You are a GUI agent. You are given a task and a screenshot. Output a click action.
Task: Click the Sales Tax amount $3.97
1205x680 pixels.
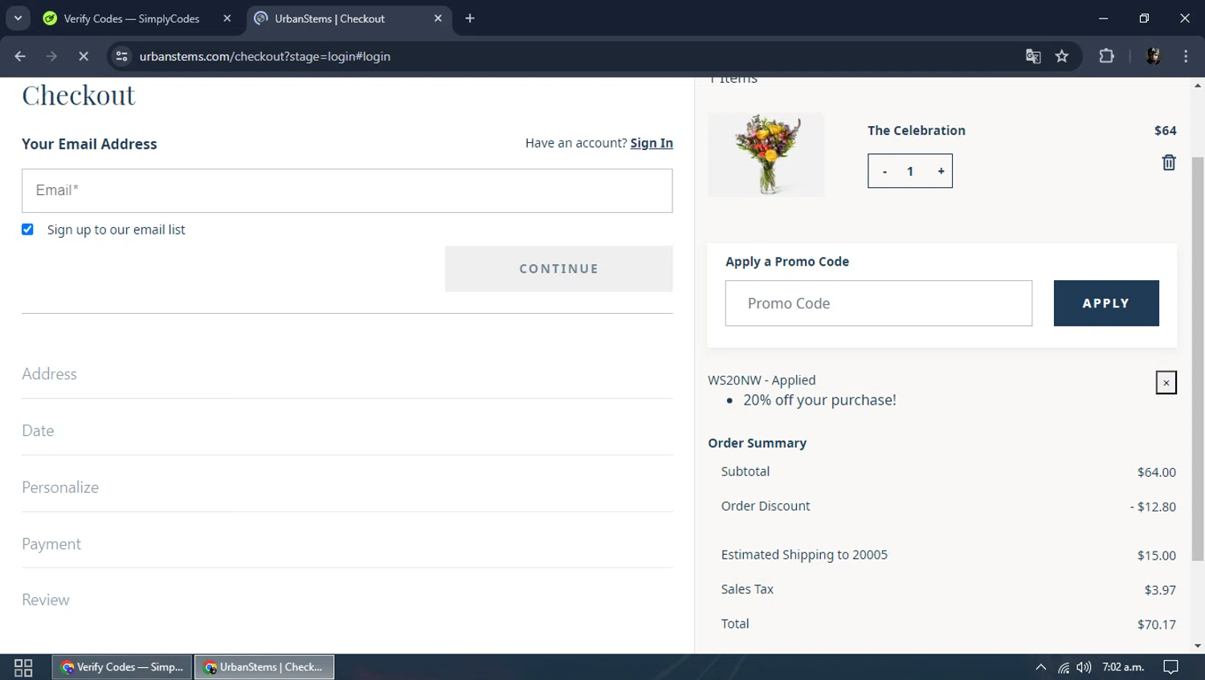click(x=1160, y=590)
